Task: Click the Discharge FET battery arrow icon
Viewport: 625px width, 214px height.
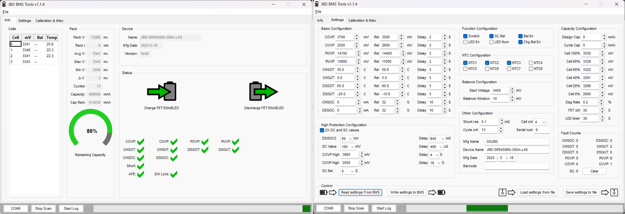Action: [x=263, y=91]
